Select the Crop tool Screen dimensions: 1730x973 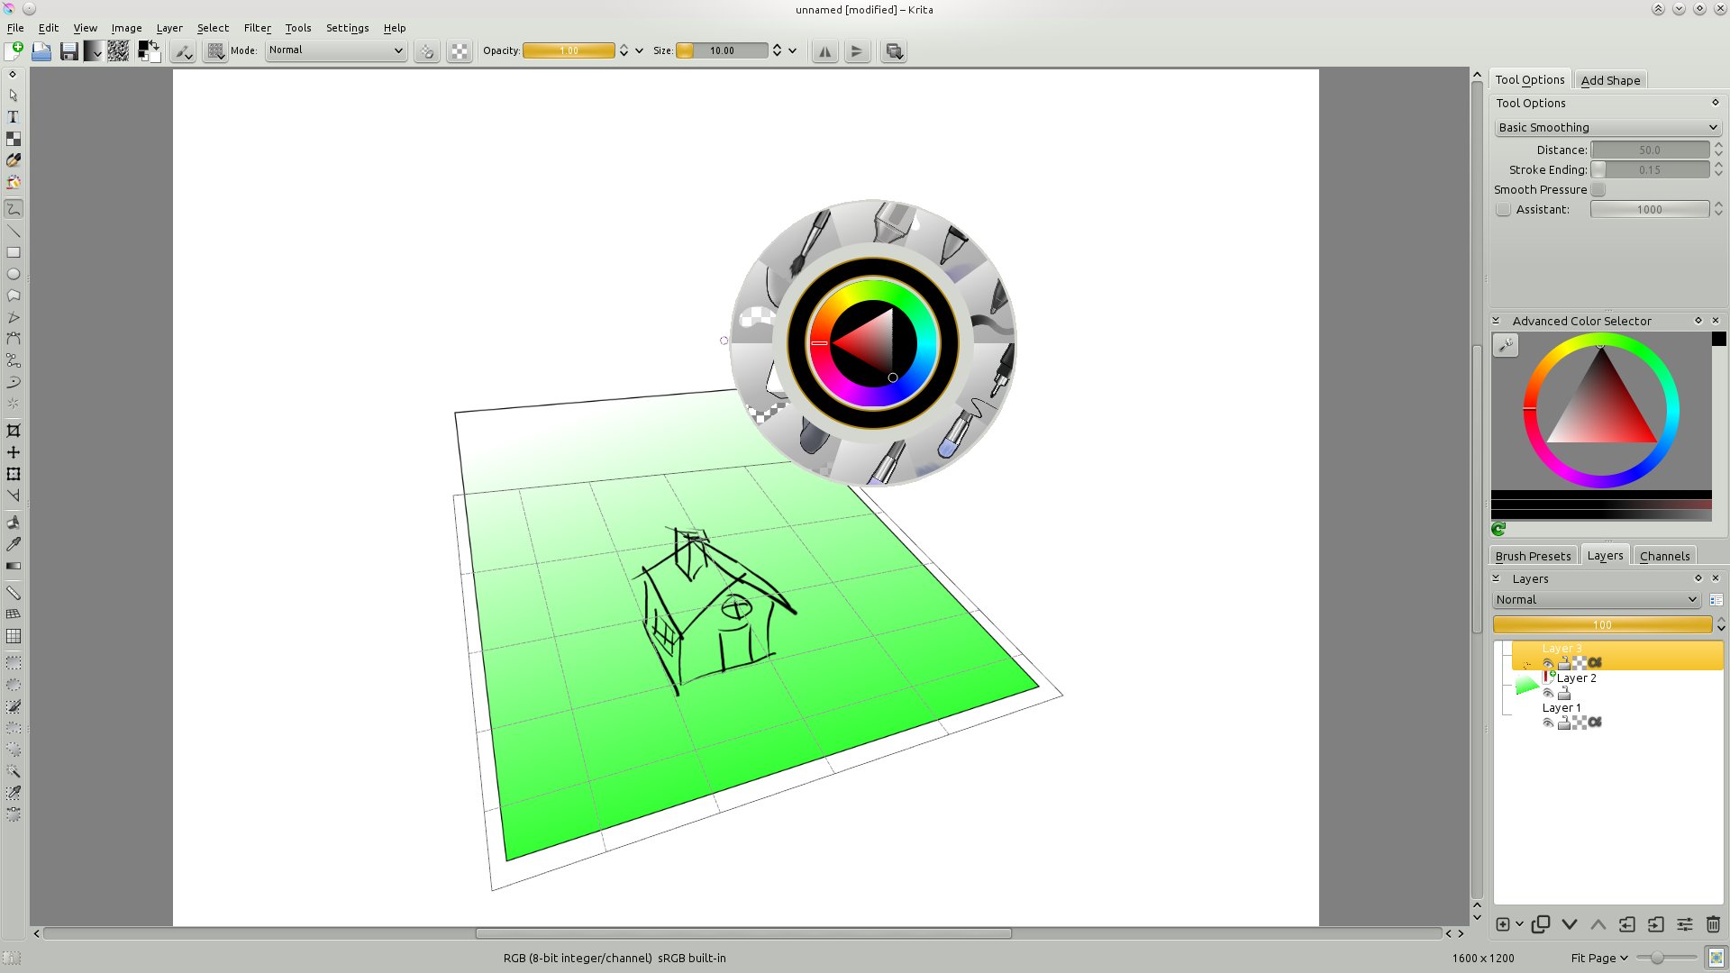coord(14,431)
